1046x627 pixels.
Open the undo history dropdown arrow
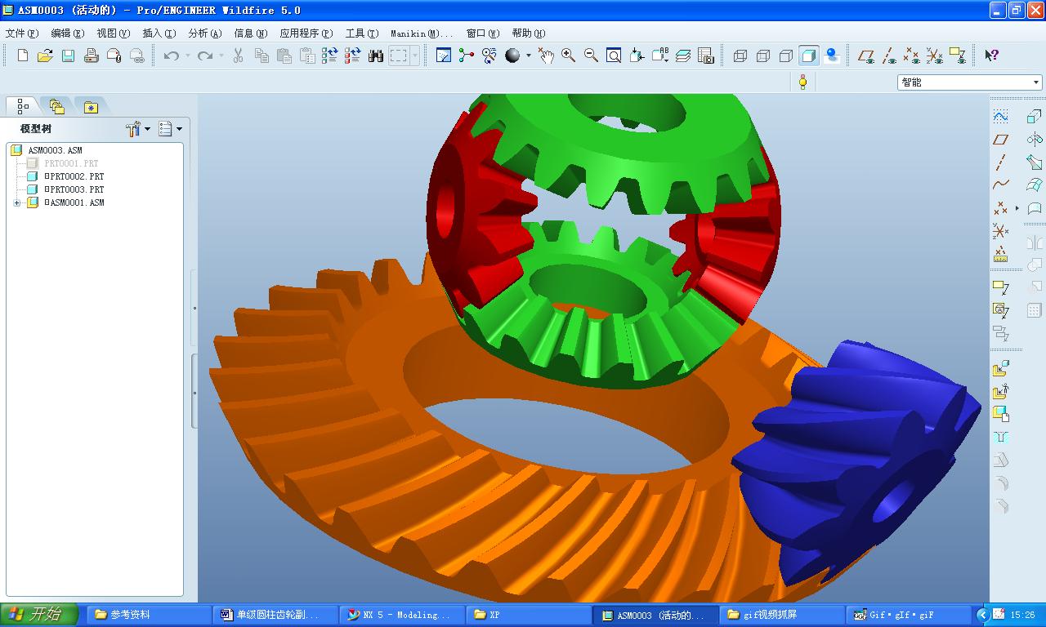click(x=187, y=56)
